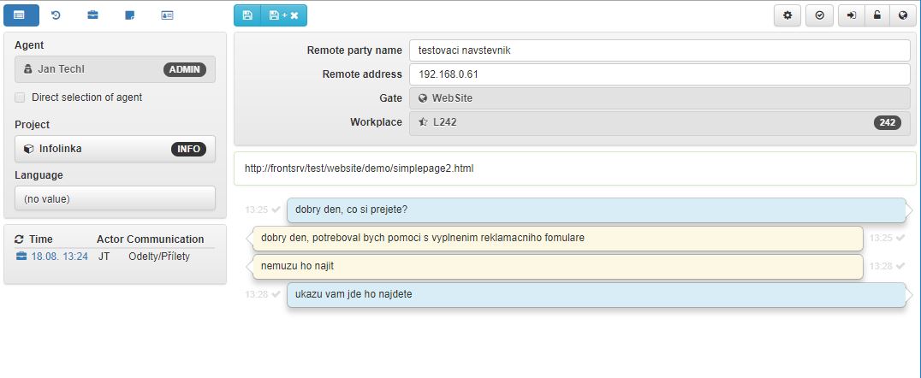This screenshot has height=378, width=921.
Task: Click the Actor column header
Action: [110, 239]
